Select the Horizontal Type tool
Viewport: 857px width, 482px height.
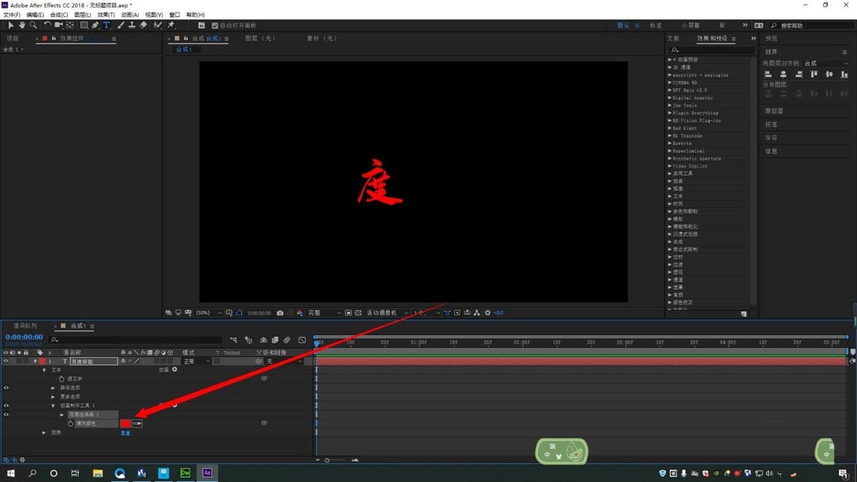[106, 25]
